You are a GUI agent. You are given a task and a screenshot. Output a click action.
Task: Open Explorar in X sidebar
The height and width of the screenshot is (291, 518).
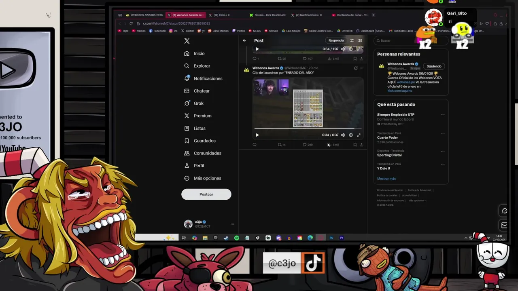point(197,66)
